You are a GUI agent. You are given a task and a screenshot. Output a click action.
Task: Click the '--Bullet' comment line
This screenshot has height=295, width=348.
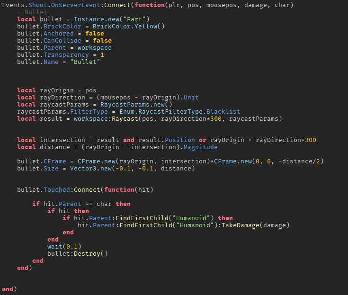[x=32, y=12]
